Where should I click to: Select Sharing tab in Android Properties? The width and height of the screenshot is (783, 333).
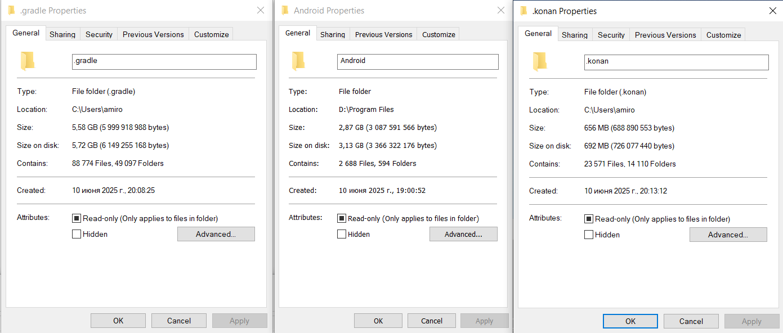pos(333,34)
